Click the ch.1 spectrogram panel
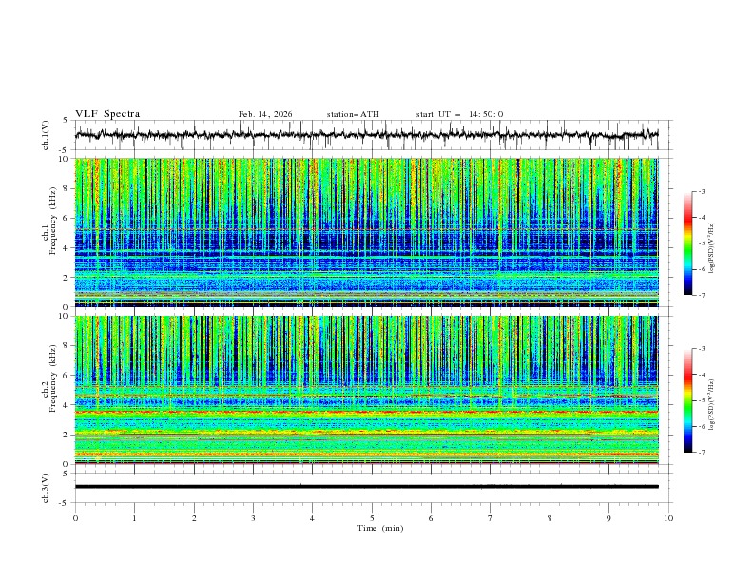The height and width of the screenshot is (582, 753). point(366,232)
